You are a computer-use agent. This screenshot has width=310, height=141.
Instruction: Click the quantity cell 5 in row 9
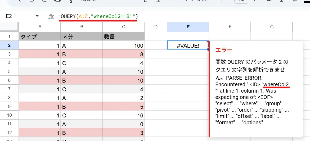(x=124, y=107)
